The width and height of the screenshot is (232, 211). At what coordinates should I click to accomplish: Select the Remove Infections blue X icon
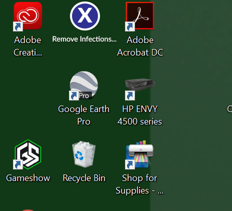(x=85, y=16)
